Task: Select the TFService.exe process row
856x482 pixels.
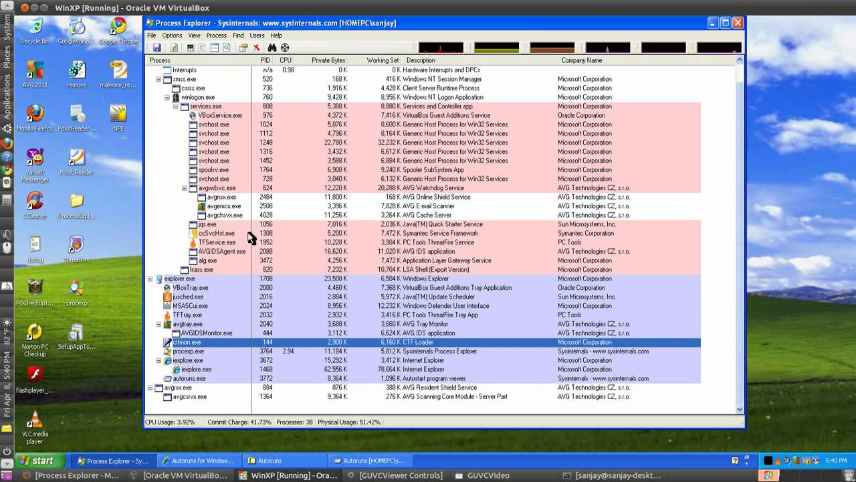Action: point(423,242)
